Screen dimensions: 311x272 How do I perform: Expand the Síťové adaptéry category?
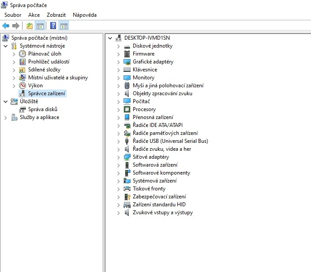click(119, 157)
